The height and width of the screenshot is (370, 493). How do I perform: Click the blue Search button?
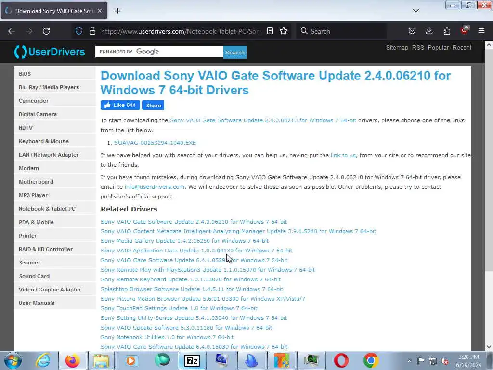coord(235,52)
